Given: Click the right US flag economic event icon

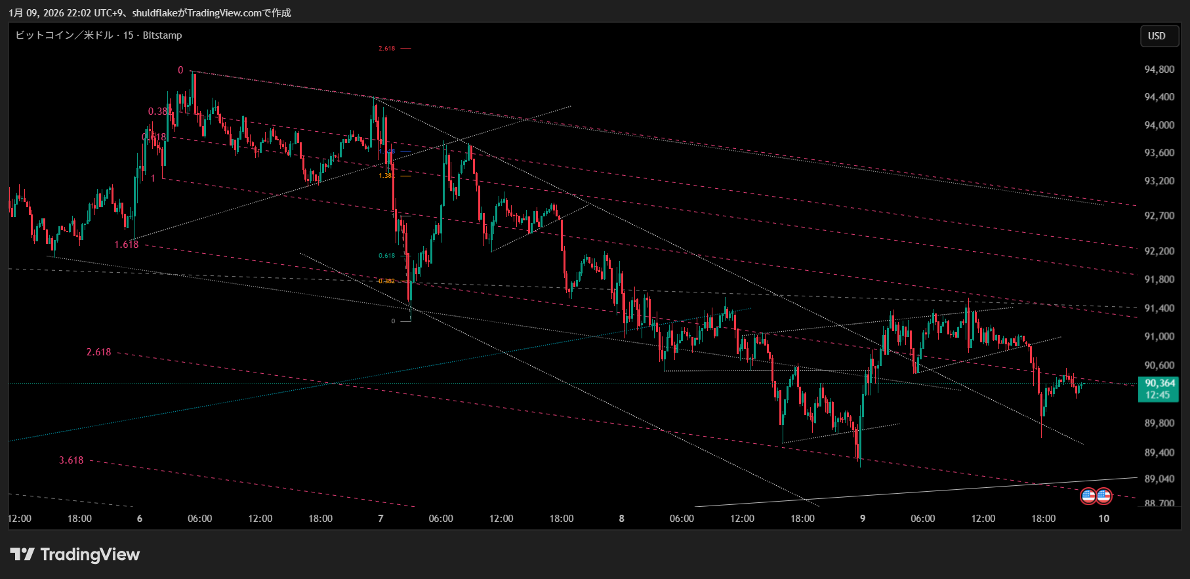Looking at the screenshot, I should pos(1104,496).
